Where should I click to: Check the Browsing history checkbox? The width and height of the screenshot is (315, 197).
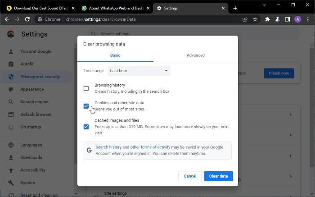pos(86,88)
